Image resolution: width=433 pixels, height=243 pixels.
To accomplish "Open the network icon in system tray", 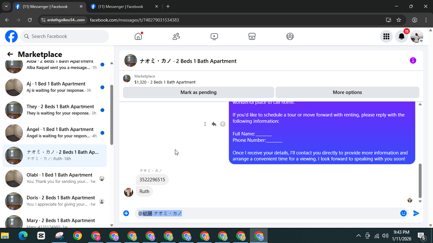I will coord(377,236).
